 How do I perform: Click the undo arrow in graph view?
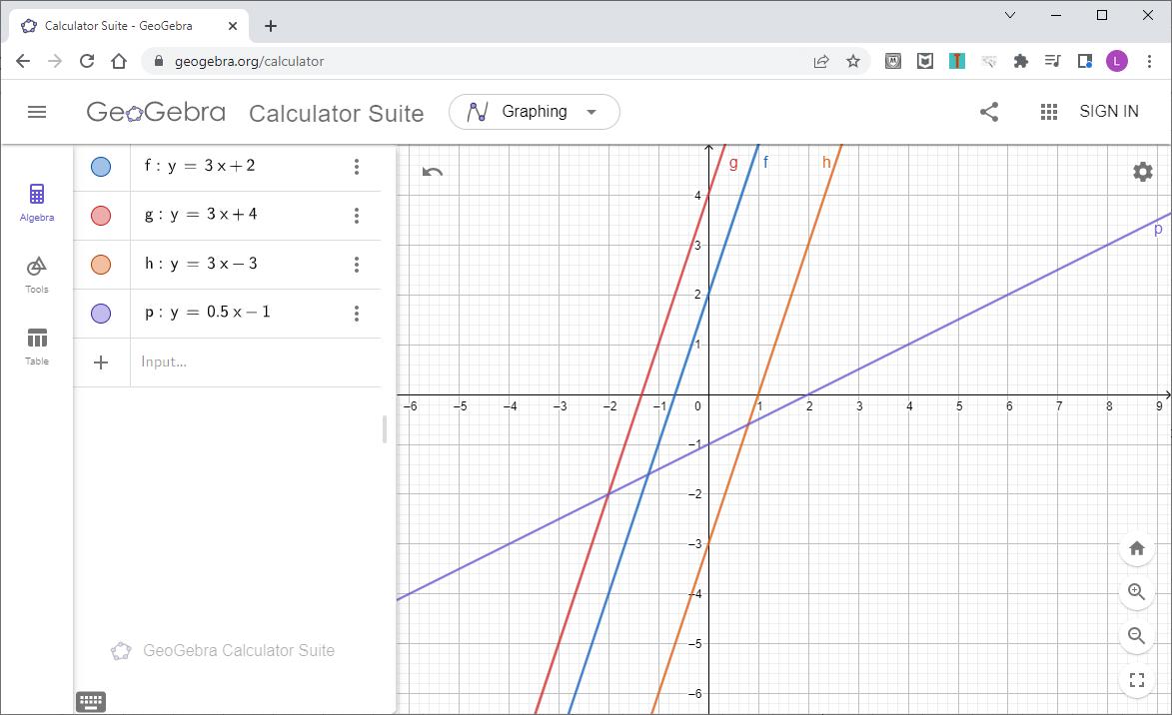[x=433, y=172]
